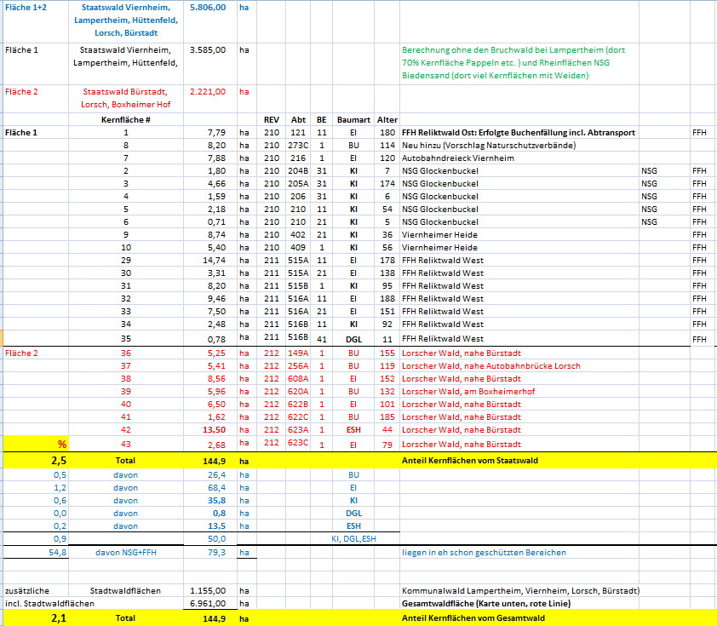Select the Abt cell reading 273C
Image resolution: width=717 pixels, height=626 pixels.
tap(297, 146)
